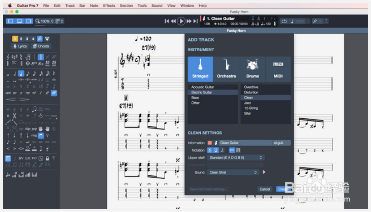The height and width of the screenshot is (212, 371).
Task: Toggle right panel visibility button
Action: (x=29, y=21)
